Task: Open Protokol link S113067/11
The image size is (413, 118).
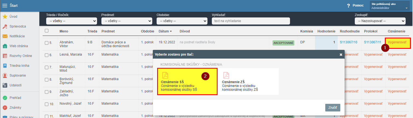Action: (x=373, y=42)
